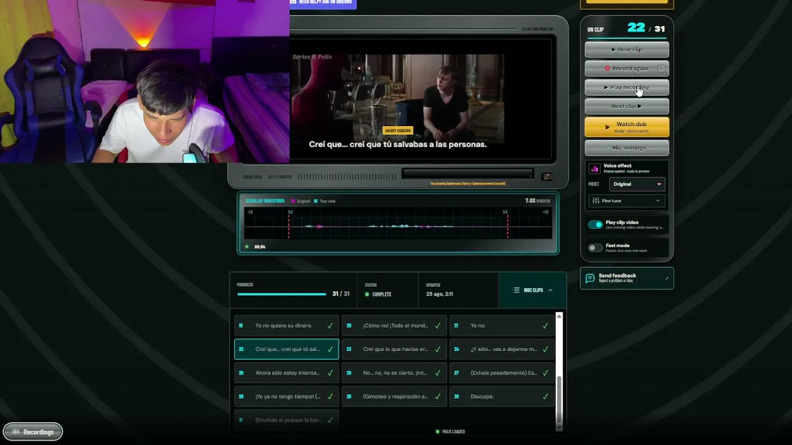Open the Recordings panel
The image size is (792, 445).
pyautogui.click(x=33, y=432)
